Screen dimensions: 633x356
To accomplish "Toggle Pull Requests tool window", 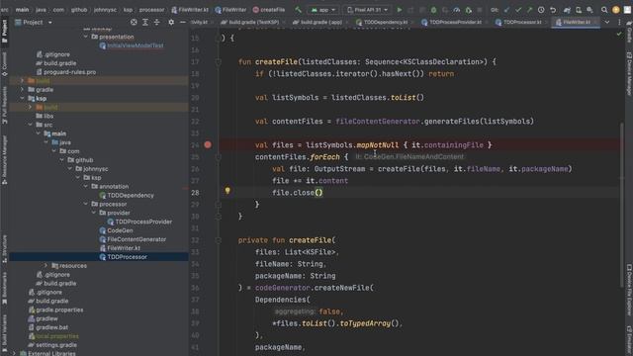I will [4, 105].
